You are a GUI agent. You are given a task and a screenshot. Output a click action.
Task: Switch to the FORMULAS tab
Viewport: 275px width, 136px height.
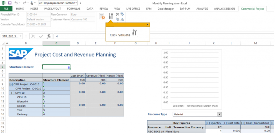coord(74,9)
